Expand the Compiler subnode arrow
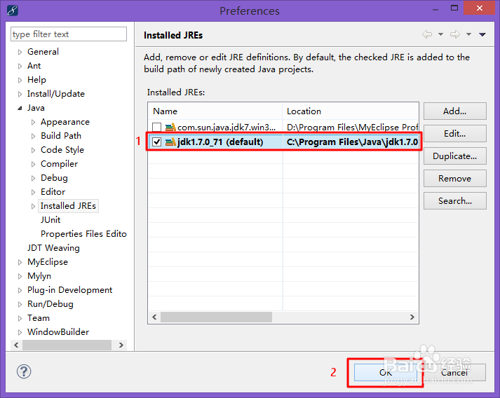 tap(33, 164)
